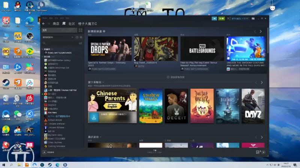This screenshot has width=300, height=168.
Task: Switch to Big Picture mode icon
Action: (x=253, y=18)
